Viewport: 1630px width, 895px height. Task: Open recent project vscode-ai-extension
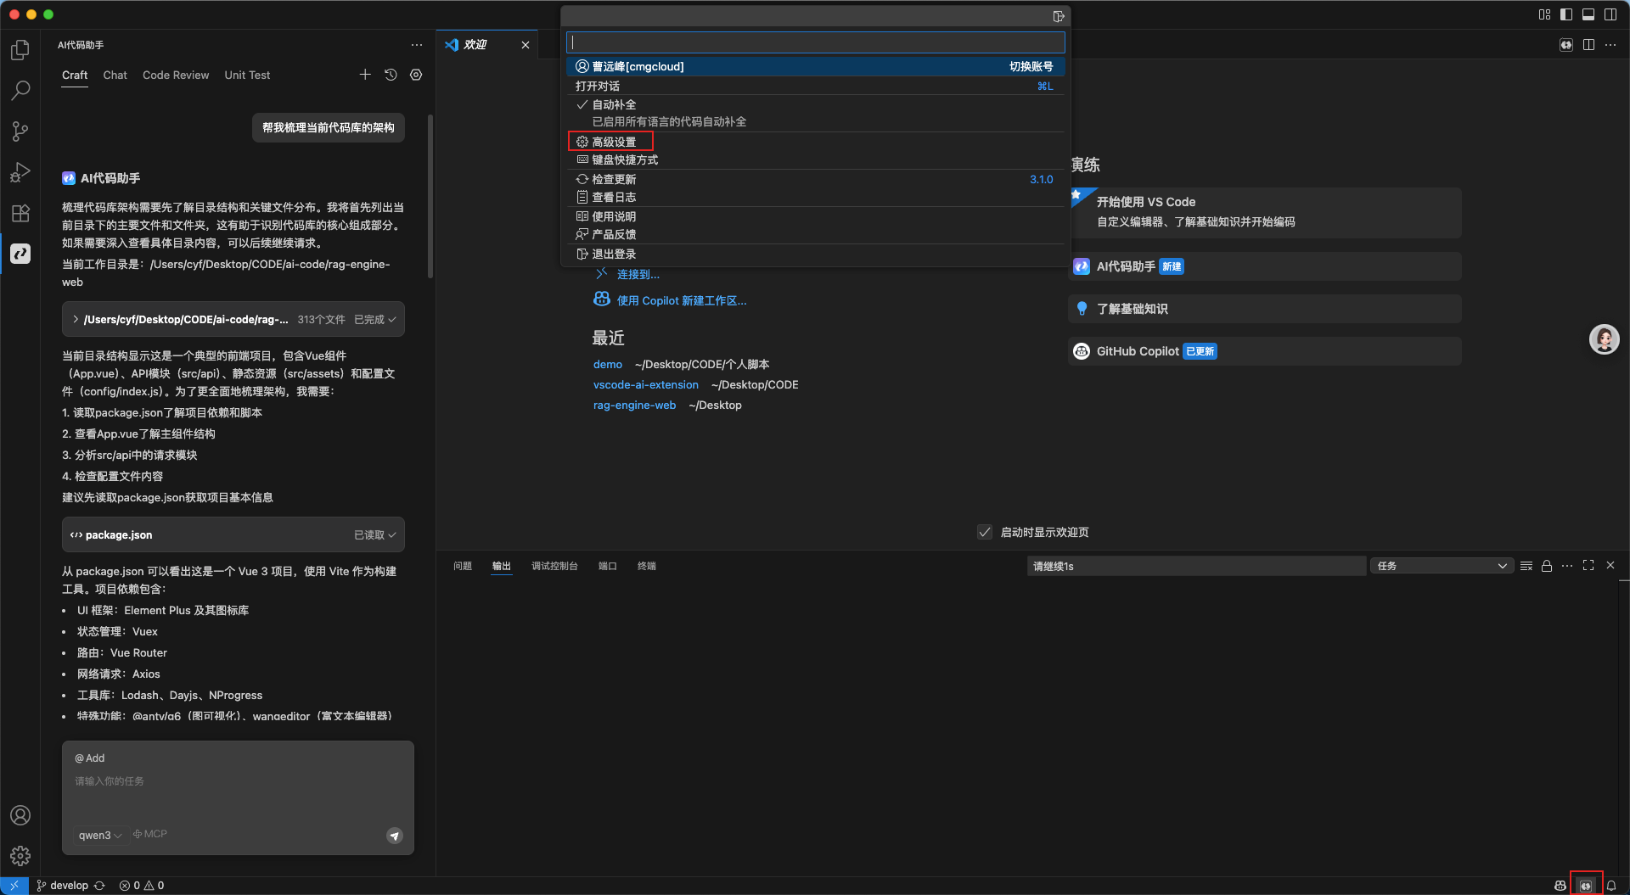coord(646,385)
